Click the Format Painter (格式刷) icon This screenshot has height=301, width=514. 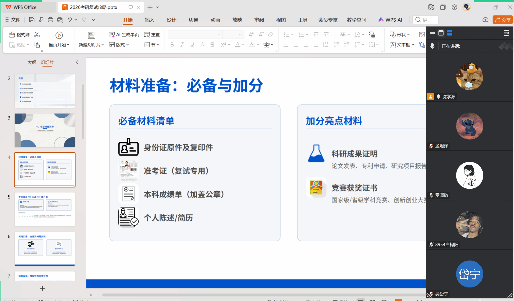coord(12,35)
